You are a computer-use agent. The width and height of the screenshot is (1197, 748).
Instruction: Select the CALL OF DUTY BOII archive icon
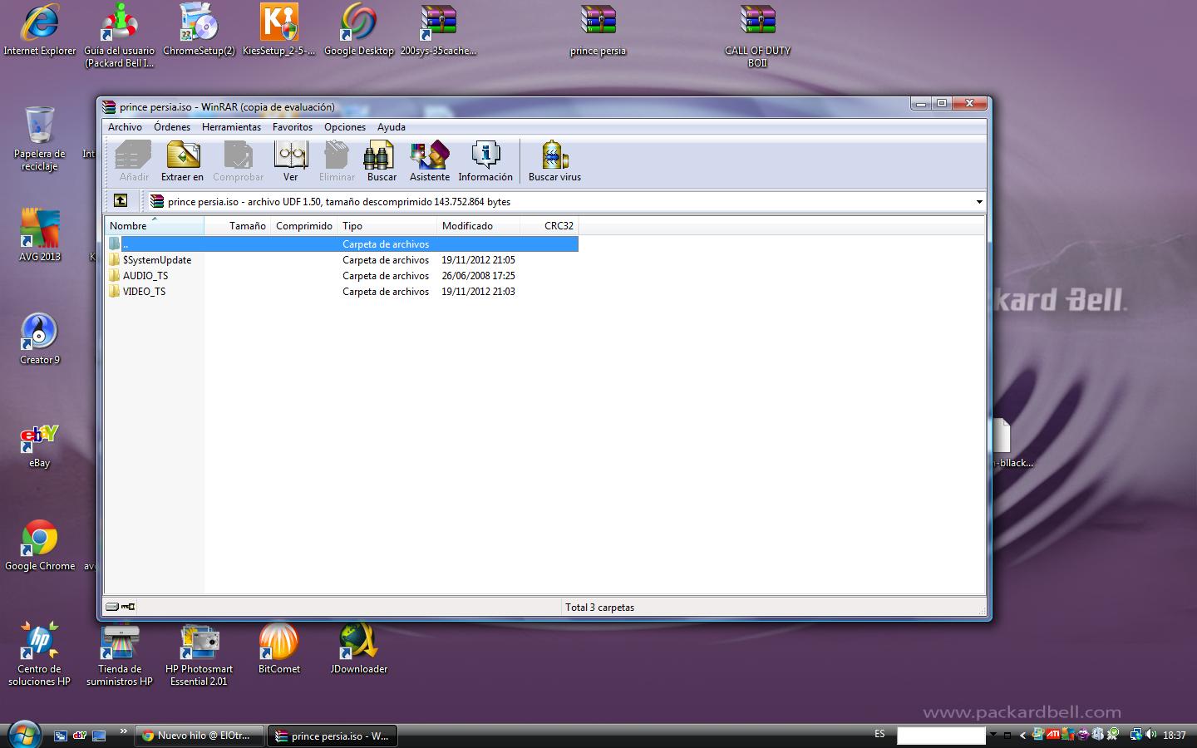click(x=757, y=36)
